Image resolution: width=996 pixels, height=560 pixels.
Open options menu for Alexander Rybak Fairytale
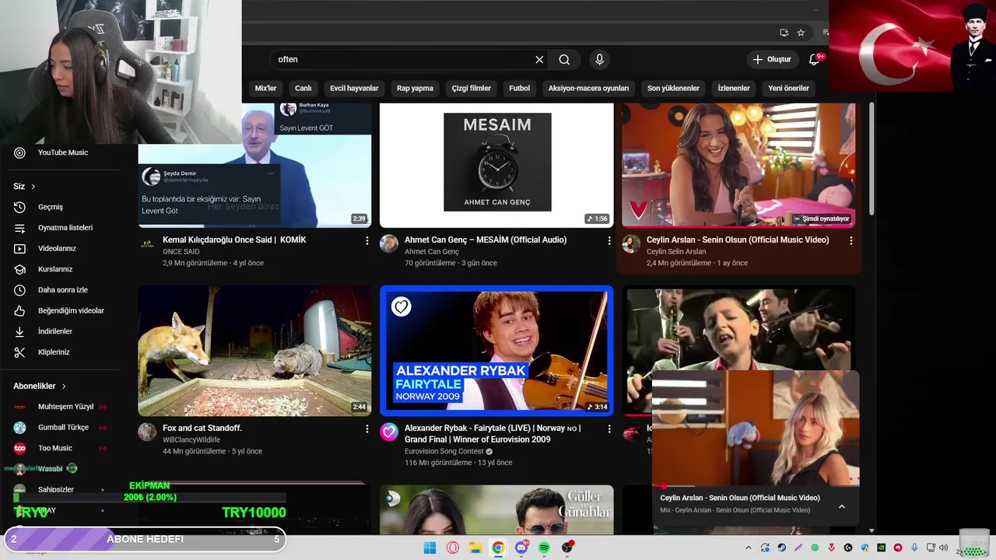pos(609,429)
